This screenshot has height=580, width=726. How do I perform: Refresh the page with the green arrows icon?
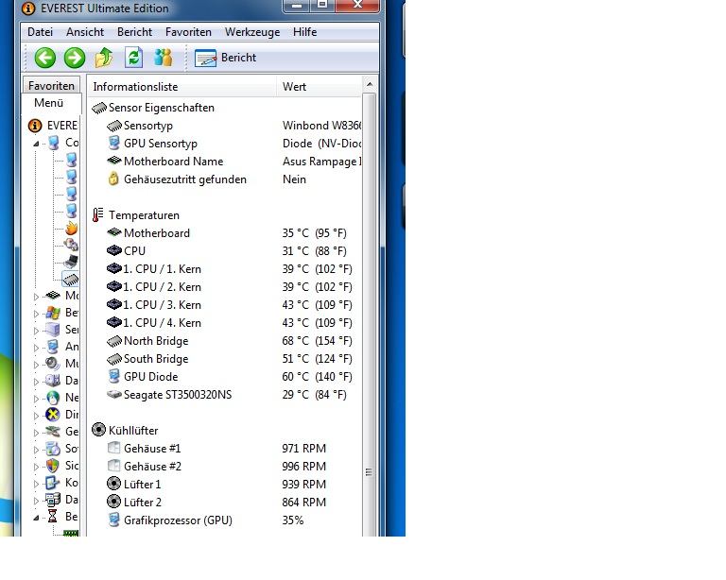pos(134,58)
